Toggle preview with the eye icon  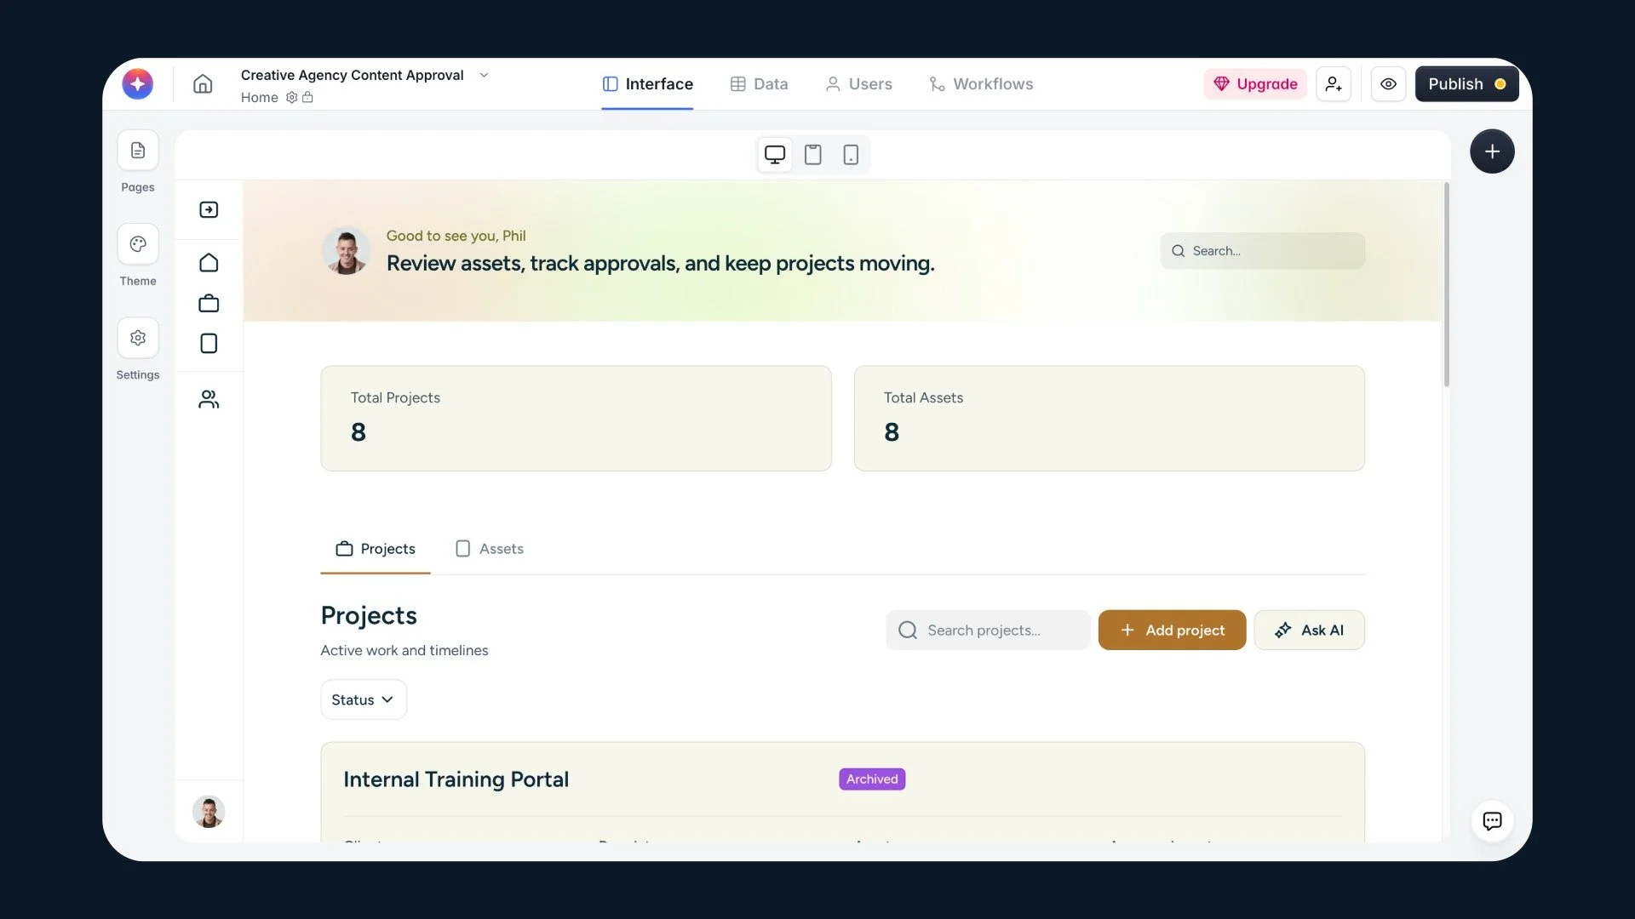(x=1388, y=84)
